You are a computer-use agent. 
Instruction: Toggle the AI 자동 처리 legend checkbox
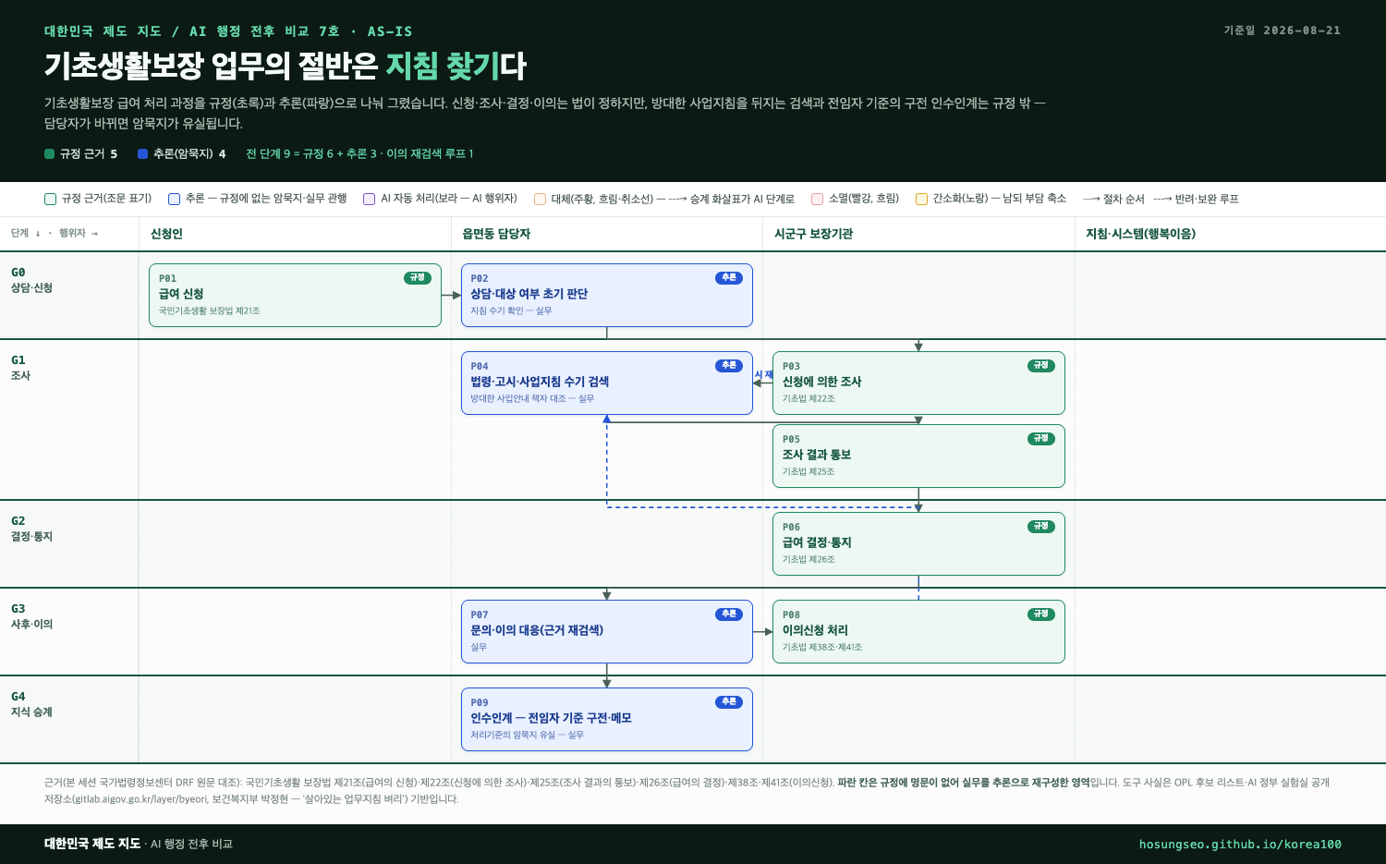click(370, 199)
